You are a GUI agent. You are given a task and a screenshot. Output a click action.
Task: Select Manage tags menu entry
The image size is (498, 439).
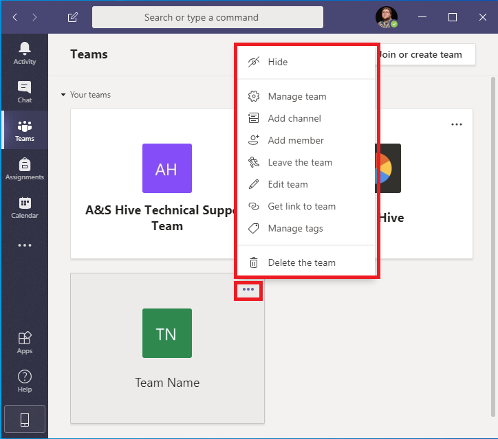click(307, 228)
